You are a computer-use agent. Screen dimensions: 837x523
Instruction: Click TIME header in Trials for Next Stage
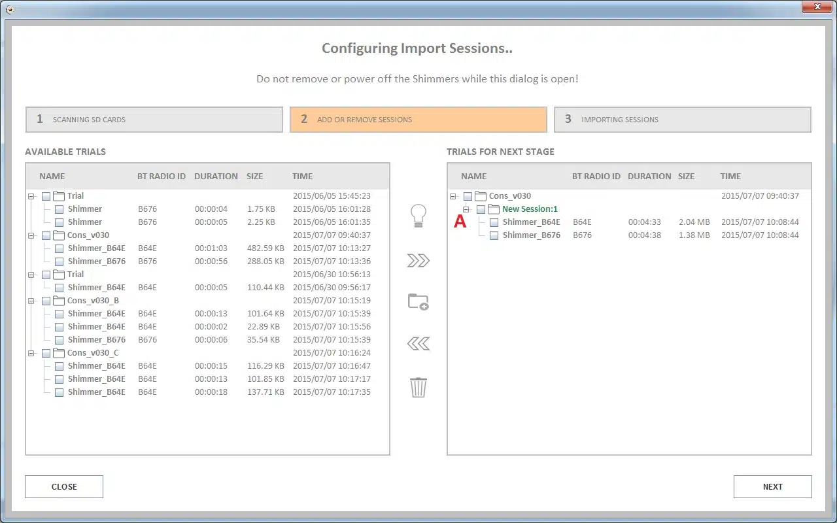tap(730, 177)
